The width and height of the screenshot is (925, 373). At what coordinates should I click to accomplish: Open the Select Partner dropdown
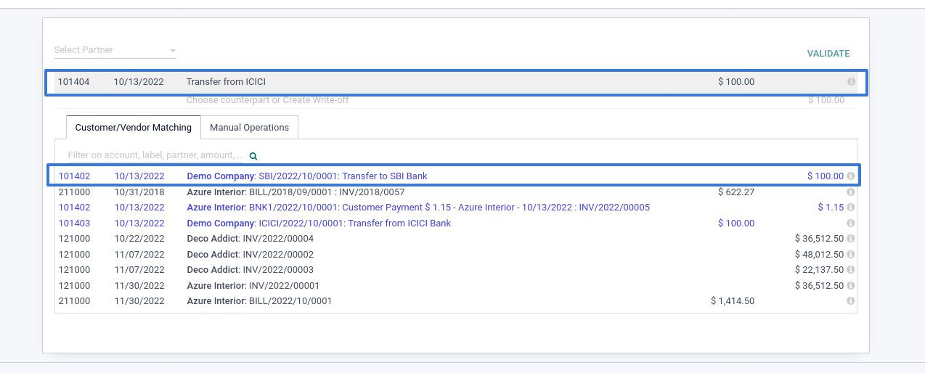tap(115, 50)
